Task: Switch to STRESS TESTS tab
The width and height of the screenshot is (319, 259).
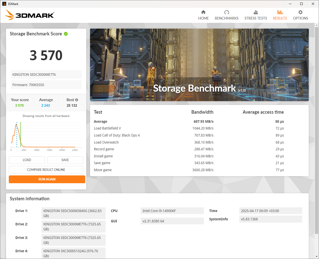Action: 256,15
